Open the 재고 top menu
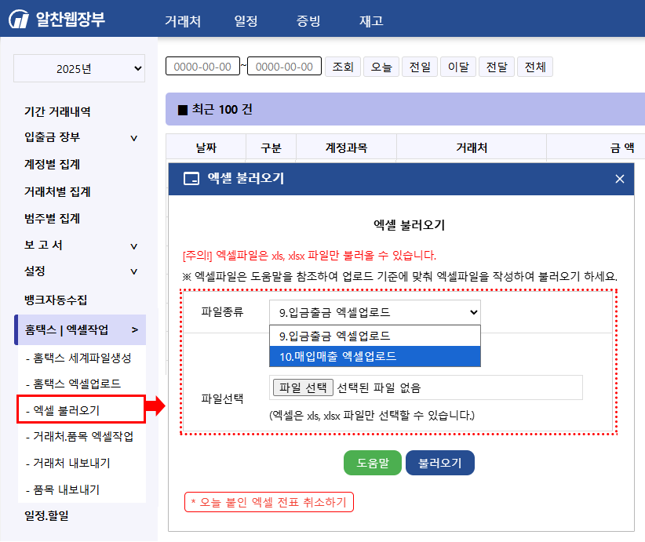This screenshot has height=542, width=645. coord(371,20)
